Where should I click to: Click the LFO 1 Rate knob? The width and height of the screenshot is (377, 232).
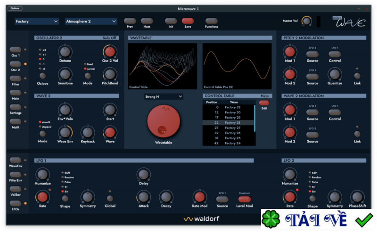tap(42, 197)
